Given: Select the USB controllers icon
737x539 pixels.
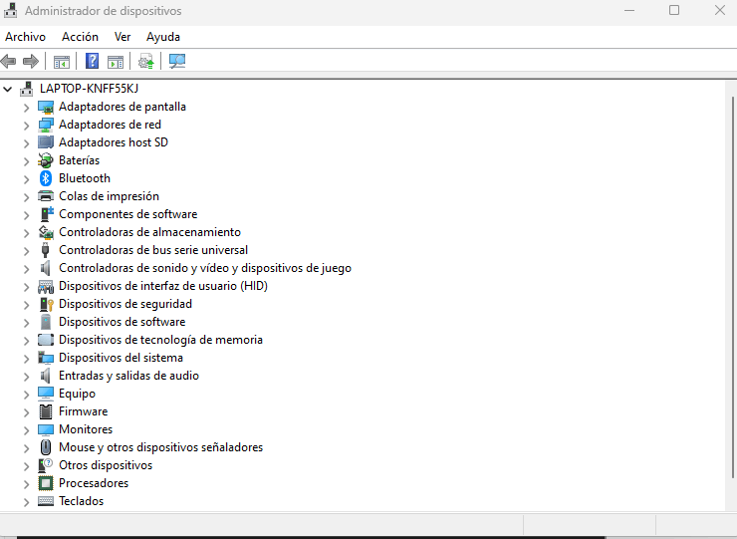Looking at the screenshot, I should [x=45, y=250].
